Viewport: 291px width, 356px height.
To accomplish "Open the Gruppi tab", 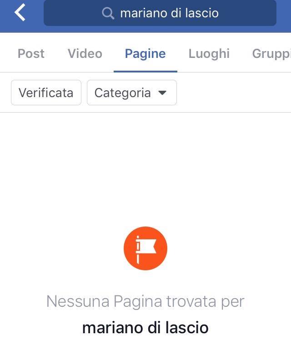I will click(x=271, y=54).
